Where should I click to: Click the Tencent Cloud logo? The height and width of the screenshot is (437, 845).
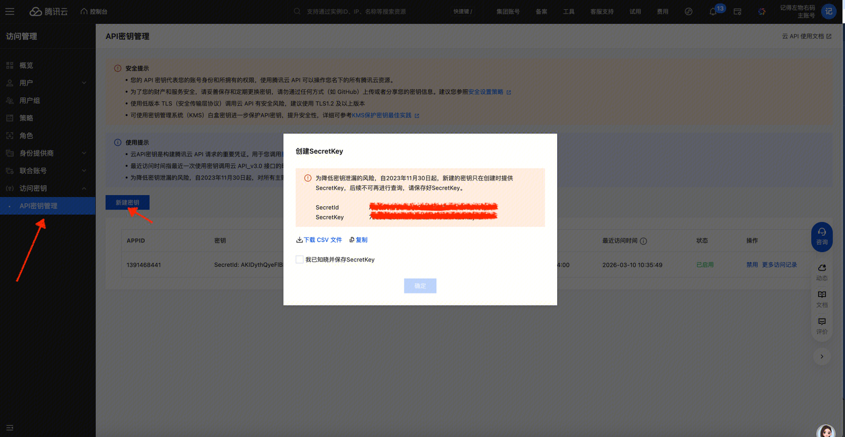point(48,11)
